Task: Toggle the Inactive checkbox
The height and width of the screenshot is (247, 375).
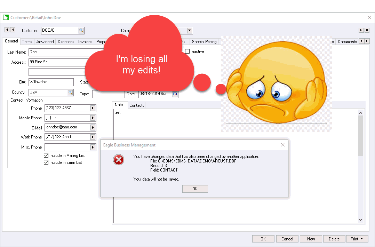Action: (187, 51)
